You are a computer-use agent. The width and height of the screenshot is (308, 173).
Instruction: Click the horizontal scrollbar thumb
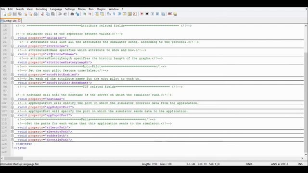[13, 158]
